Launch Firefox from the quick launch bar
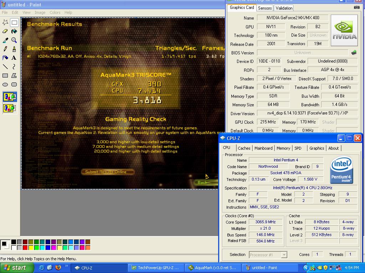This screenshot has width=365, height=273. [x=58, y=267]
